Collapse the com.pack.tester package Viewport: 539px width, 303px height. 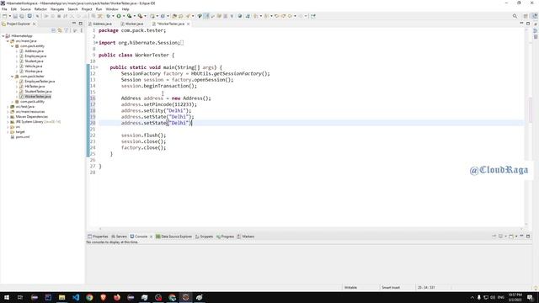pyautogui.click(x=13, y=77)
